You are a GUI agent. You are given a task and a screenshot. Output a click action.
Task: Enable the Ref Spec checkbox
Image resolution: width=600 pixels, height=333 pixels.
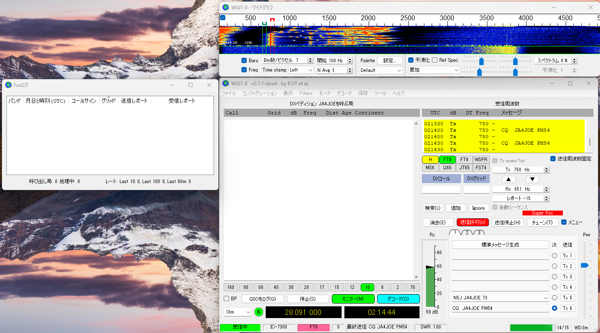[x=435, y=60]
